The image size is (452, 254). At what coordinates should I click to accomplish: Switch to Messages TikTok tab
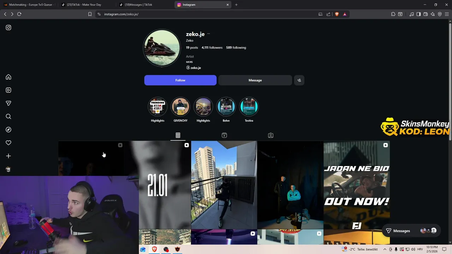click(144, 5)
